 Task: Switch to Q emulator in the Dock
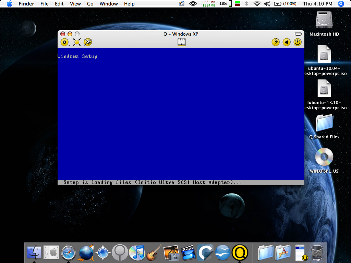coord(240,253)
